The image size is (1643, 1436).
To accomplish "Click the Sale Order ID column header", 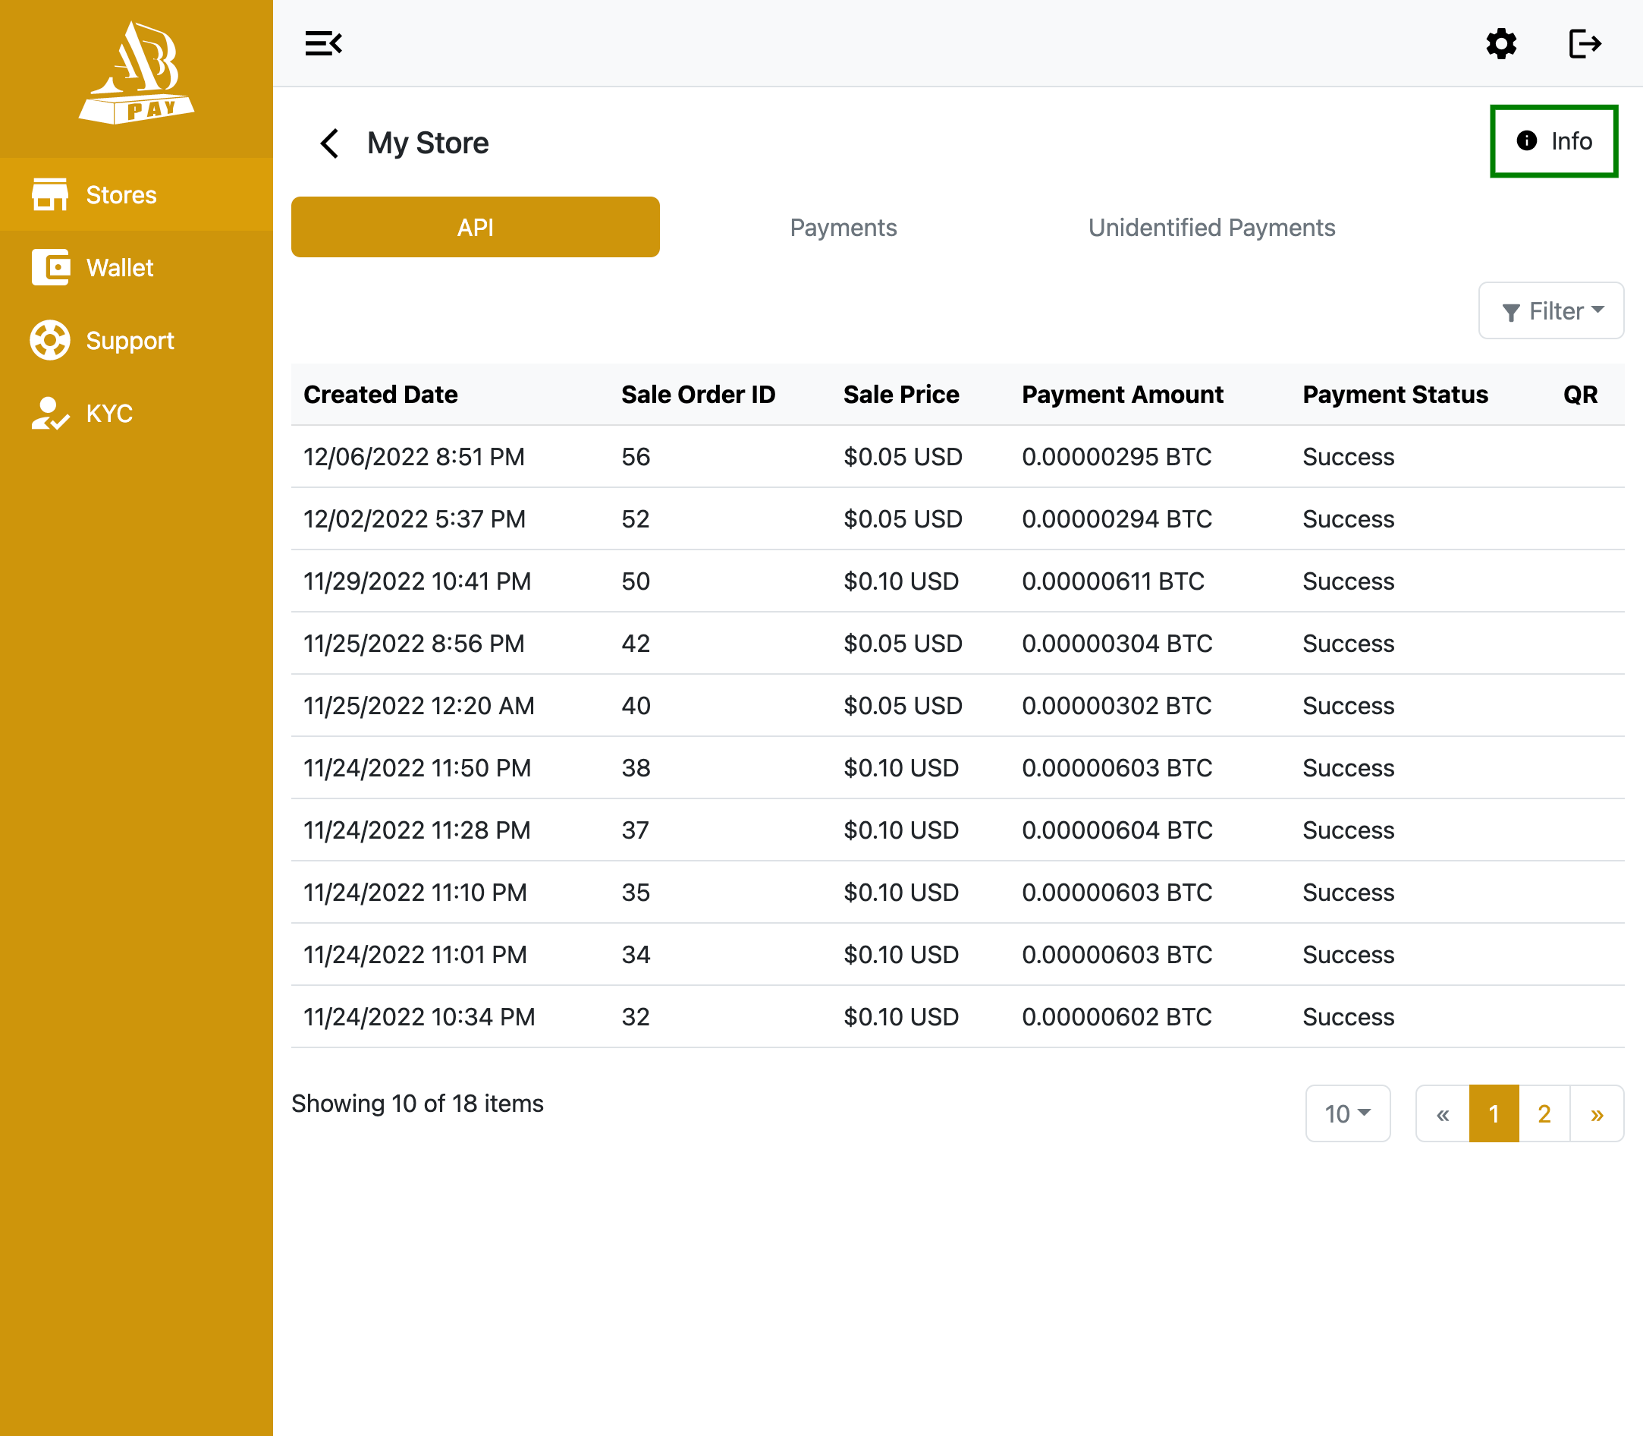I will pyautogui.click(x=698, y=394).
